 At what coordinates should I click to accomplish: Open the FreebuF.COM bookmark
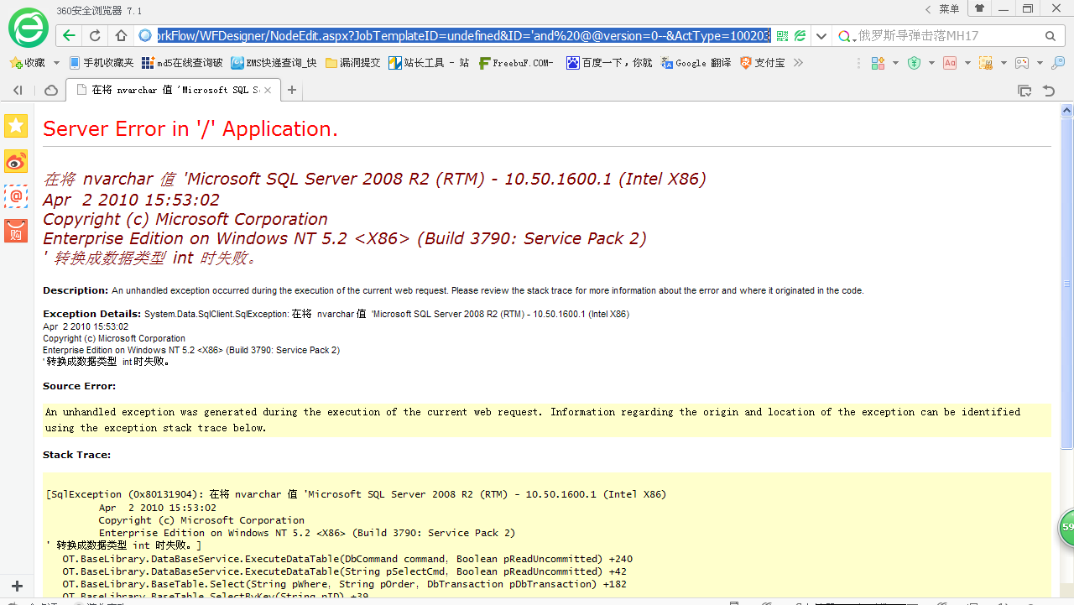pos(516,63)
